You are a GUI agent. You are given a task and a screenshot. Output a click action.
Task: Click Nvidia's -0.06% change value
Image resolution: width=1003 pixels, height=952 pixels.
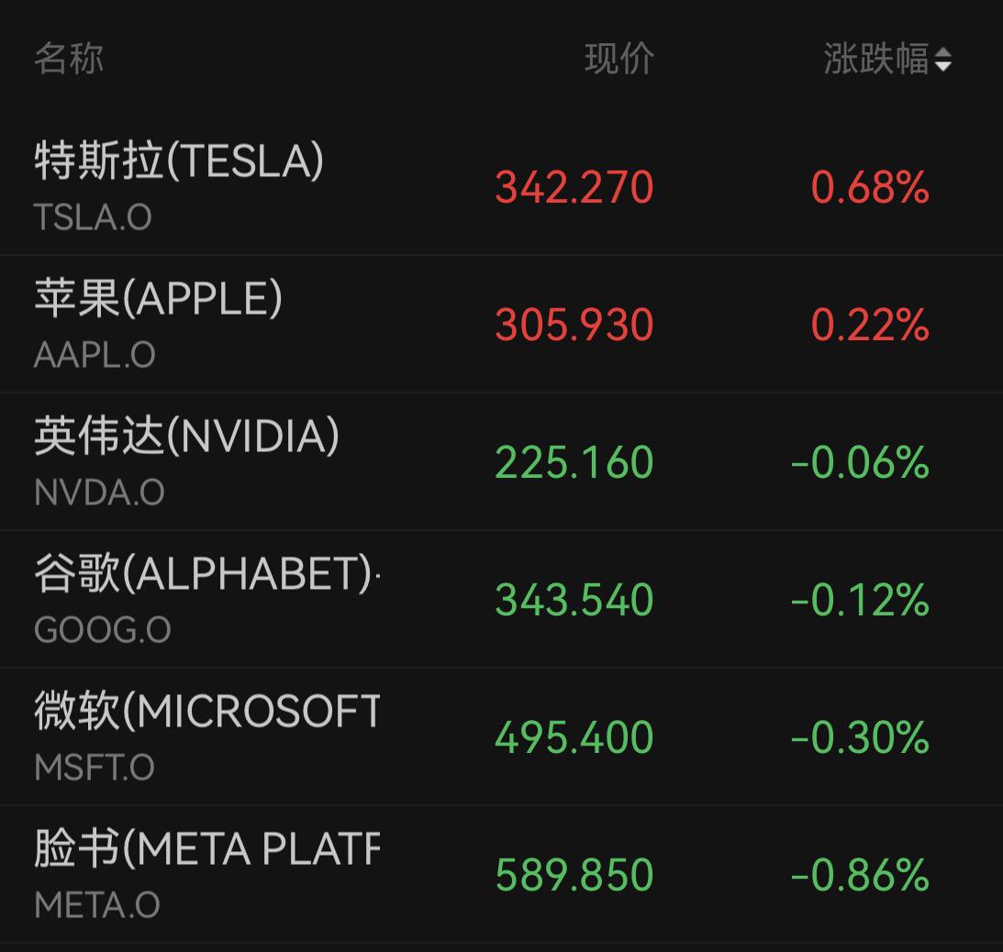(860, 462)
